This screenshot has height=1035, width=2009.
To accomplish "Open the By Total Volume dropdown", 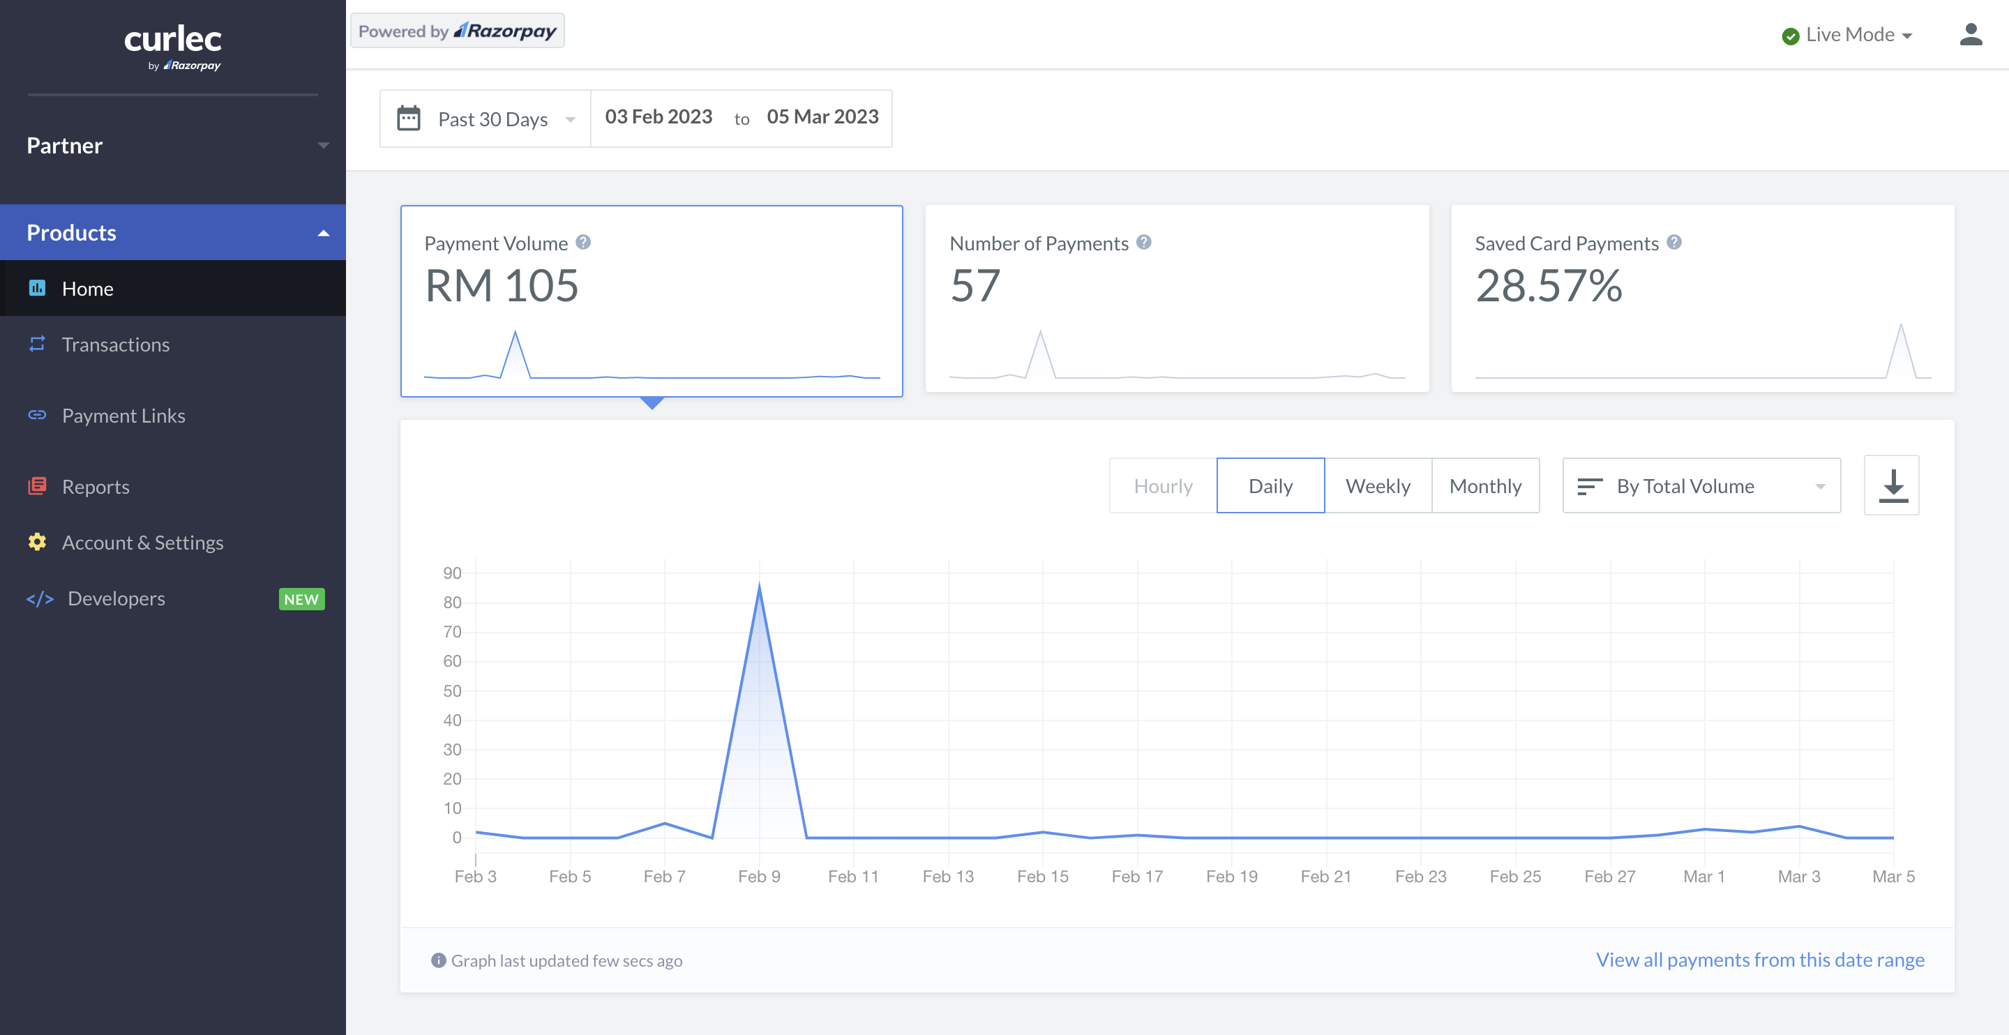I will point(1702,486).
